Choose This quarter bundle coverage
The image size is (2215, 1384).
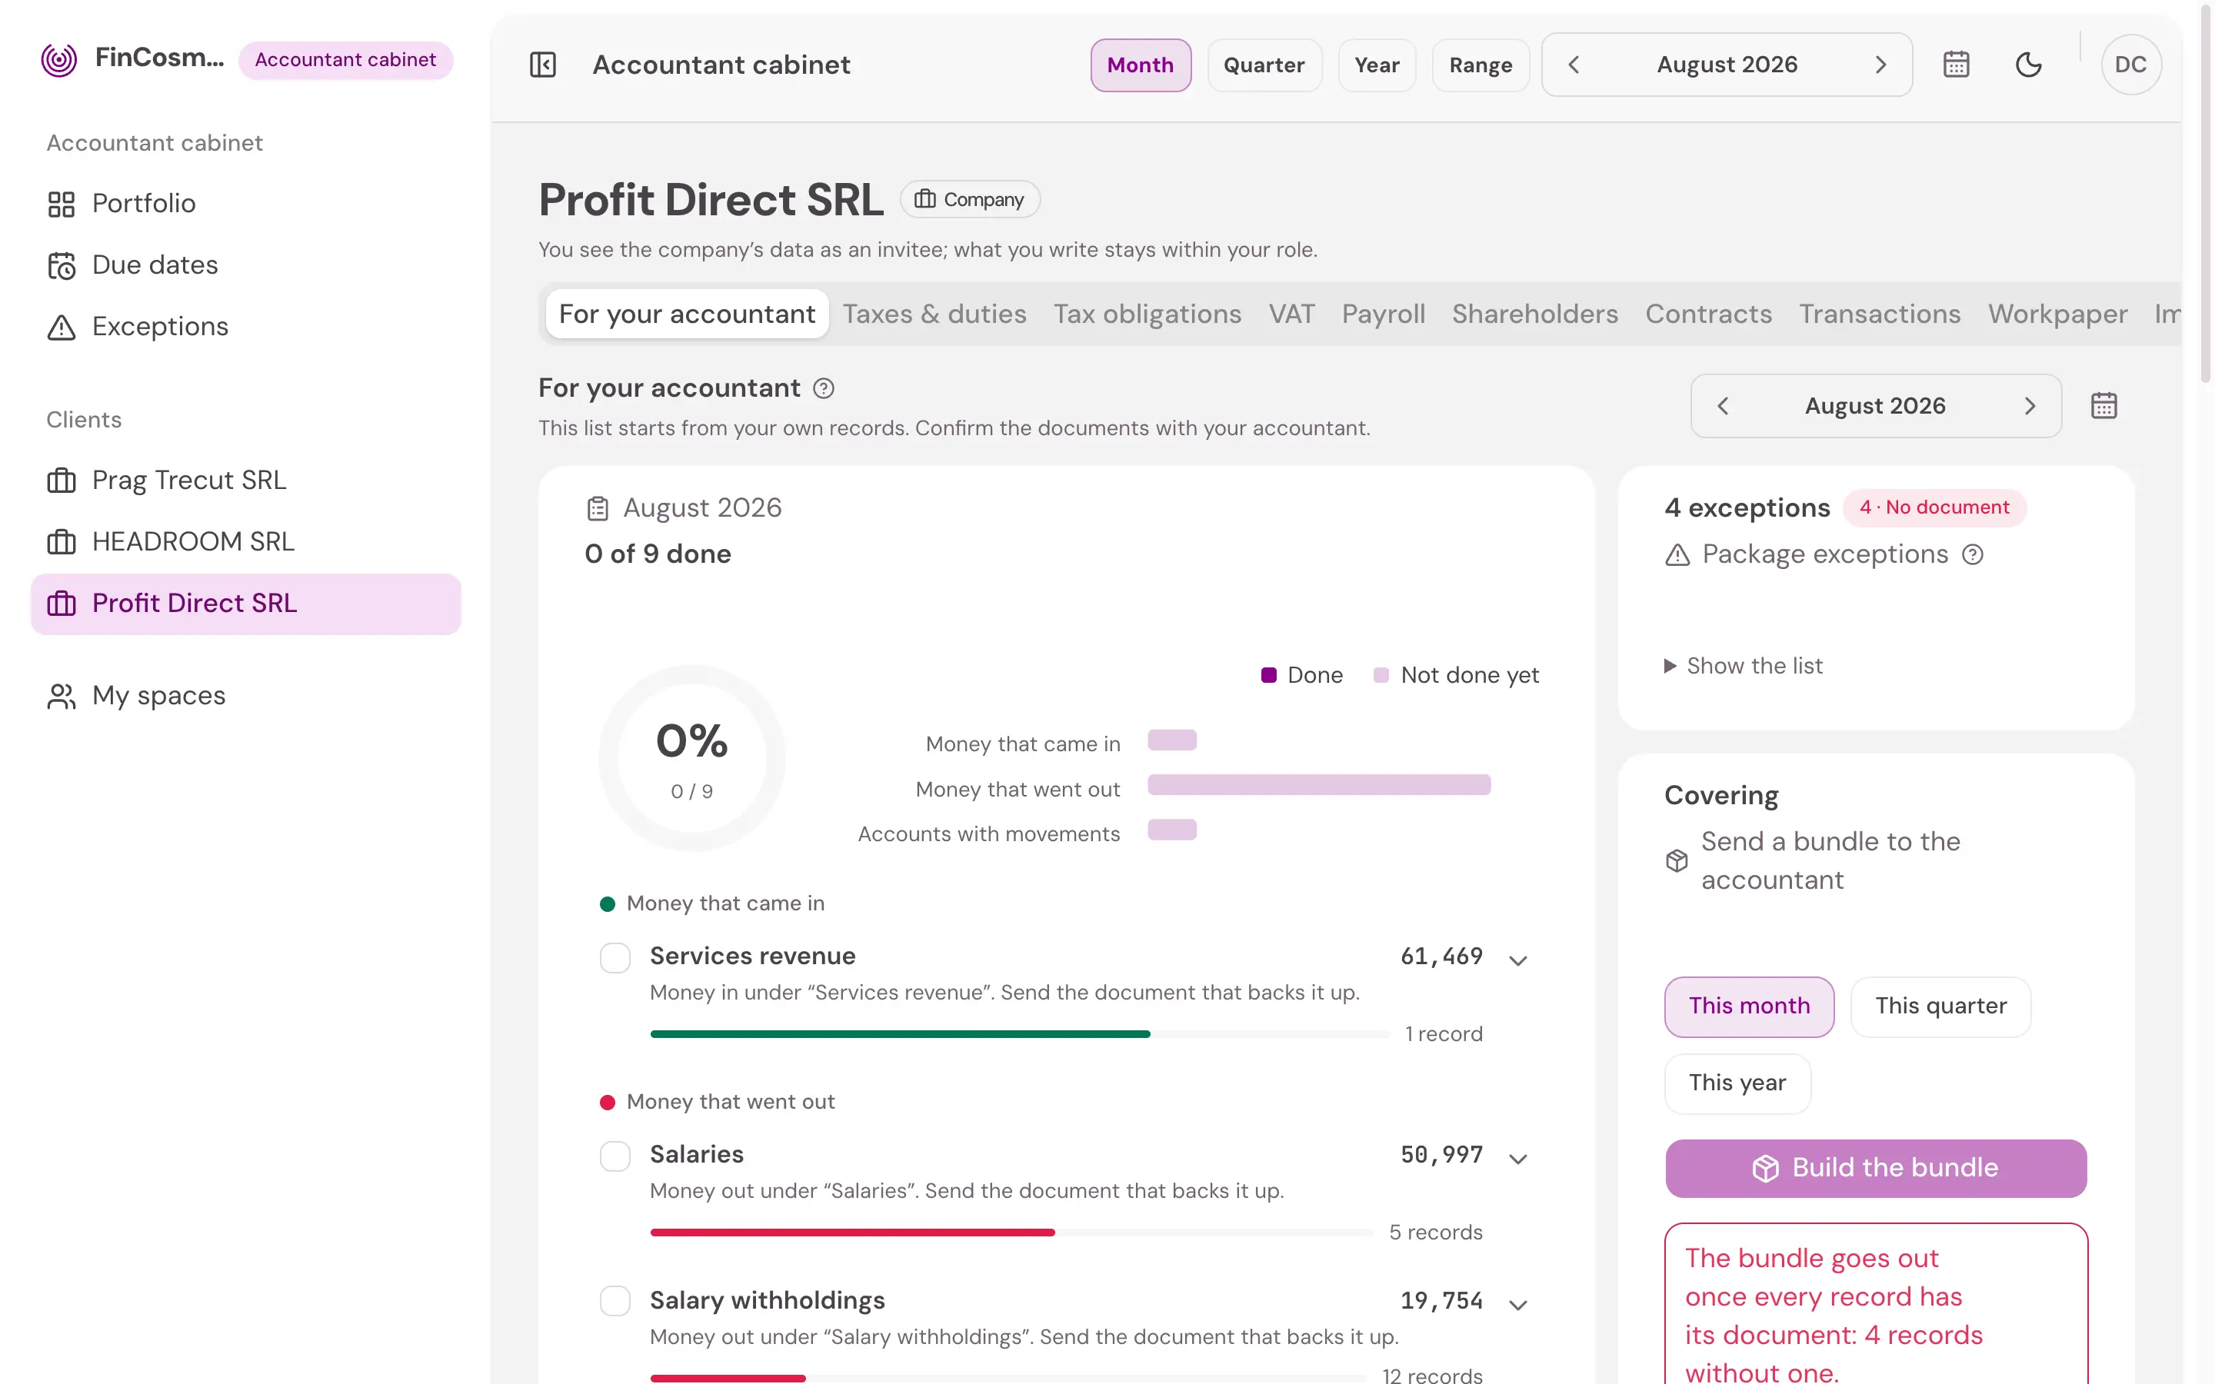pyautogui.click(x=1940, y=1007)
